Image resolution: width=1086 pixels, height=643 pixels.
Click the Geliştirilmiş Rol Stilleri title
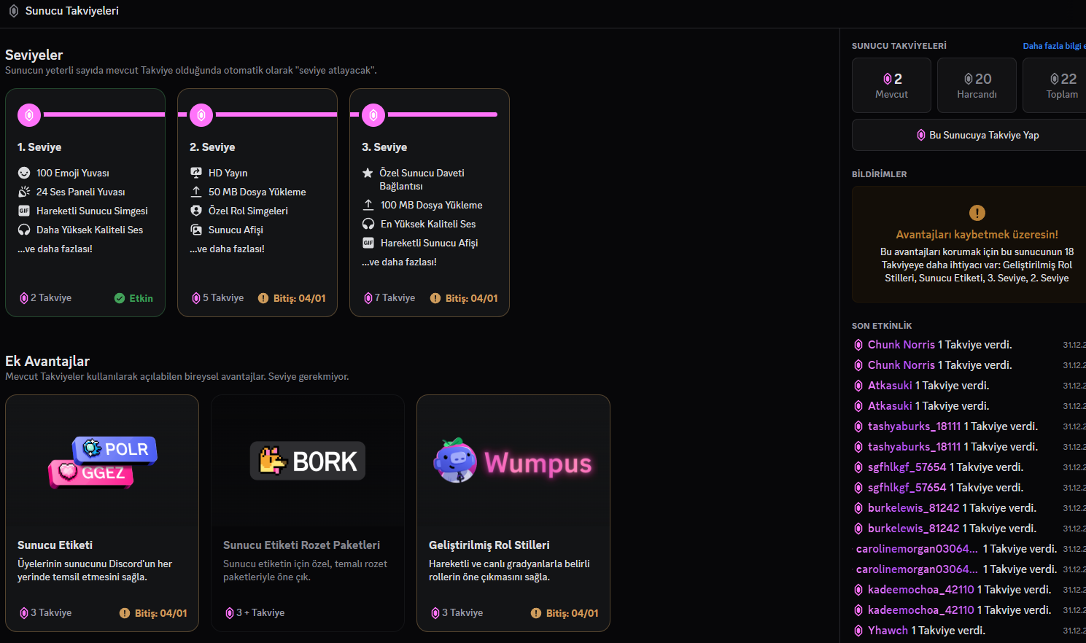coord(489,545)
